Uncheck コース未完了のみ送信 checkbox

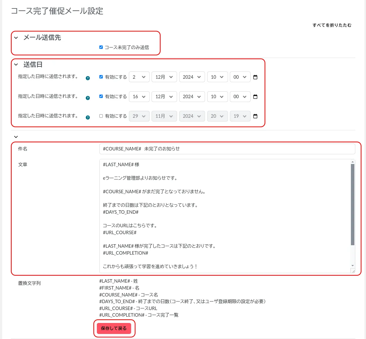coord(101,47)
